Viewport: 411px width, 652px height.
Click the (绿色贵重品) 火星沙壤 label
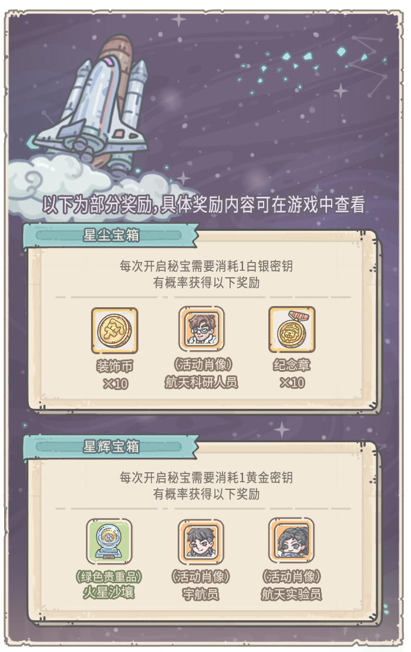(109, 584)
